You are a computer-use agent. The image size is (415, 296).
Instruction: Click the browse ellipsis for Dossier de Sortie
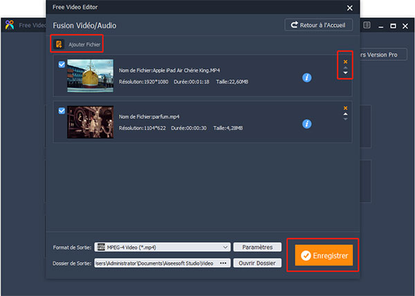tap(223, 263)
